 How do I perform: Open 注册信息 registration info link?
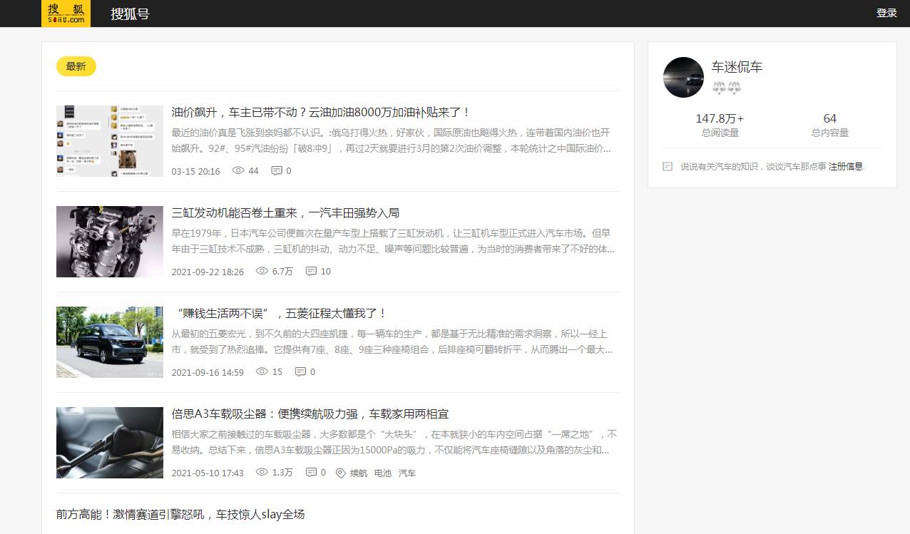click(846, 166)
